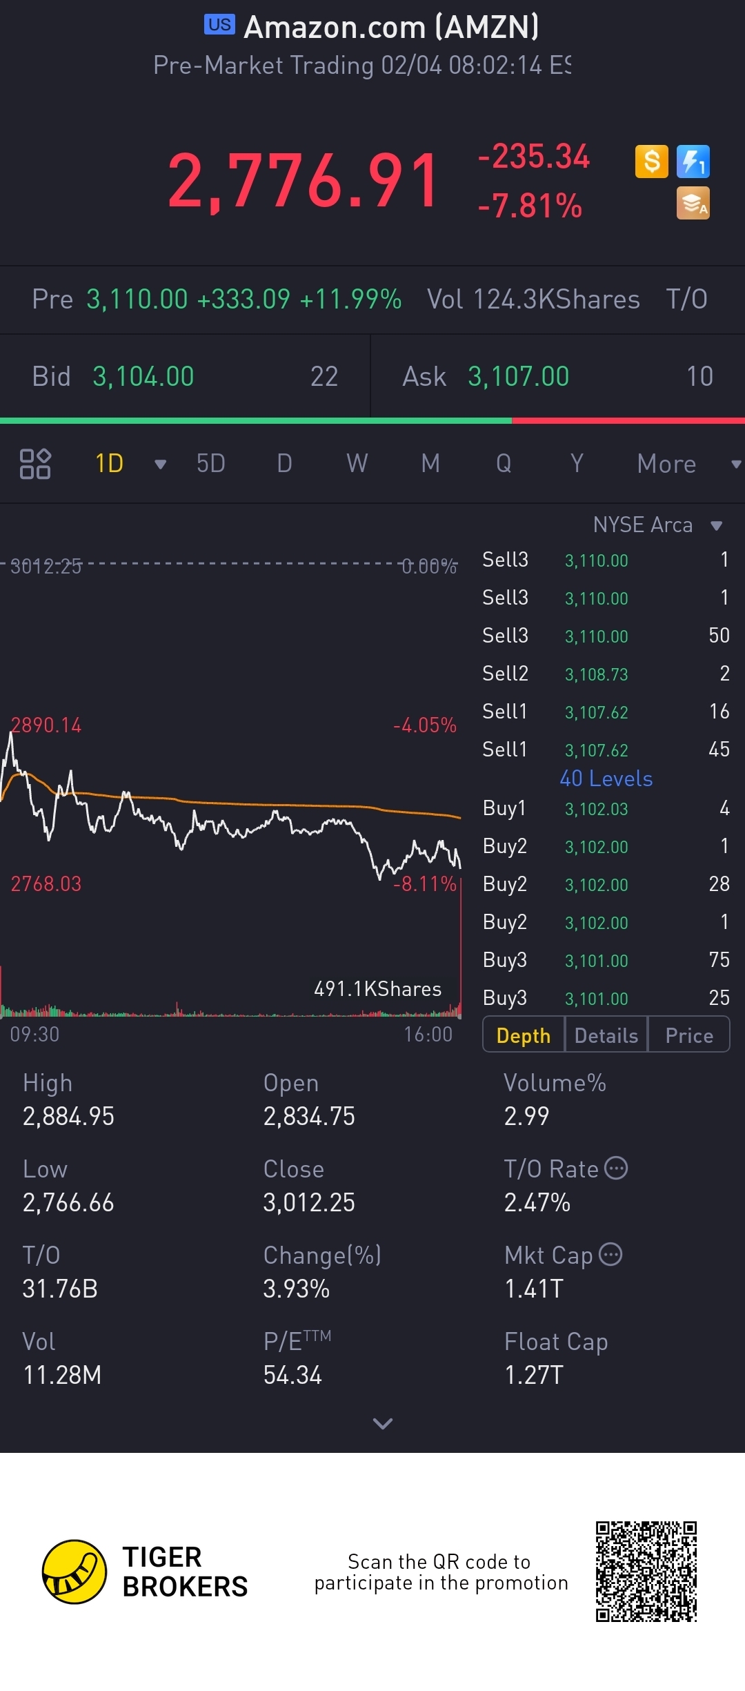Tap the blue lightning bolt icon
This screenshot has width=745, height=1691.
[693, 162]
